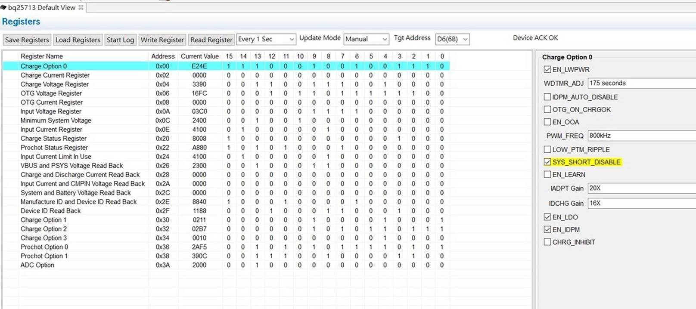The image size is (696, 309).
Task: Select the Charge Voltage Register row
Action: pos(226,84)
